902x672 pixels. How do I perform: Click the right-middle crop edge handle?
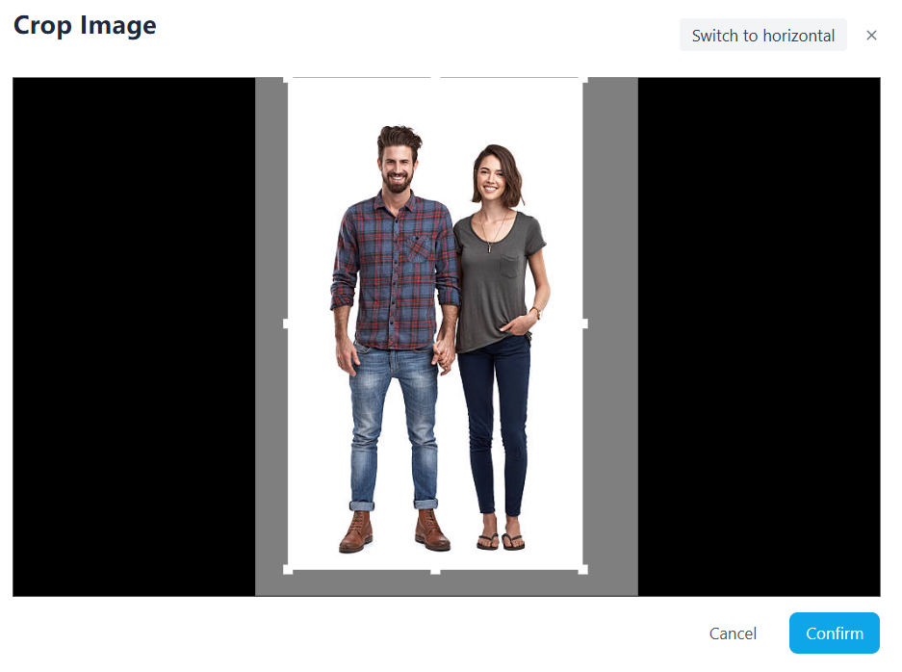[x=583, y=324]
